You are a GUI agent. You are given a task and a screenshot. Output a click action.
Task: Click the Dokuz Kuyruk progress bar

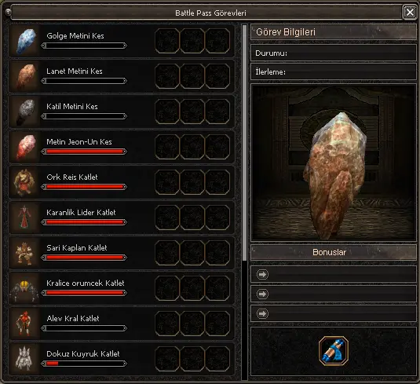point(84,364)
